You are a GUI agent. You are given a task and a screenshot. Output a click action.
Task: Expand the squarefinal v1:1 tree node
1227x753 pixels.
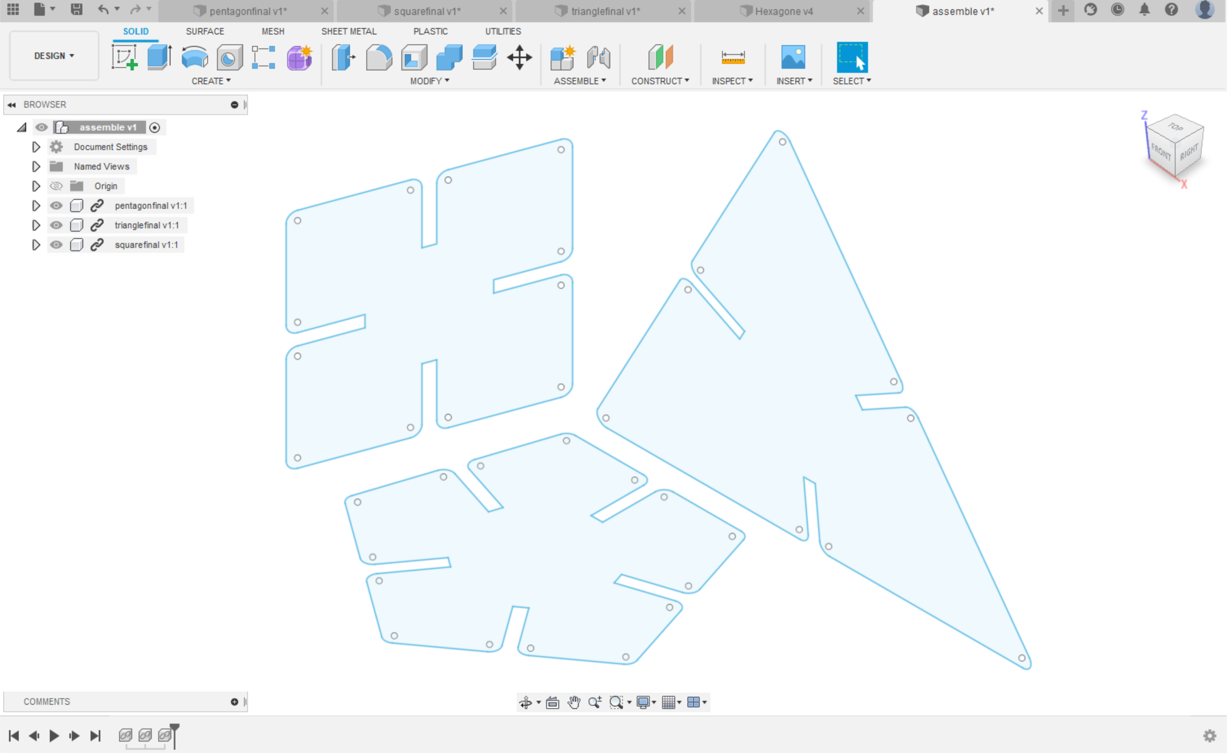(x=36, y=245)
